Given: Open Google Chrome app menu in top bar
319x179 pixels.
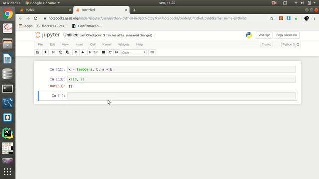Looking at the screenshot, I should pyautogui.click(x=42, y=3).
